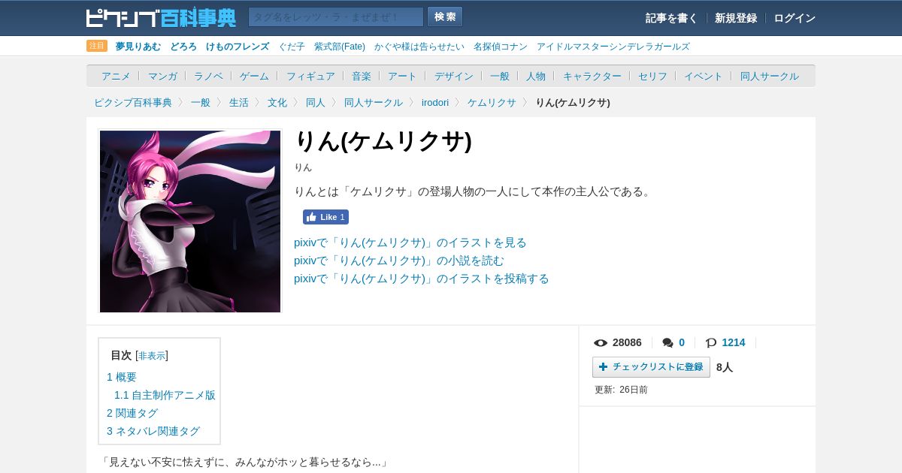
Task: Select the フィギュア category menu
Action: point(310,76)
